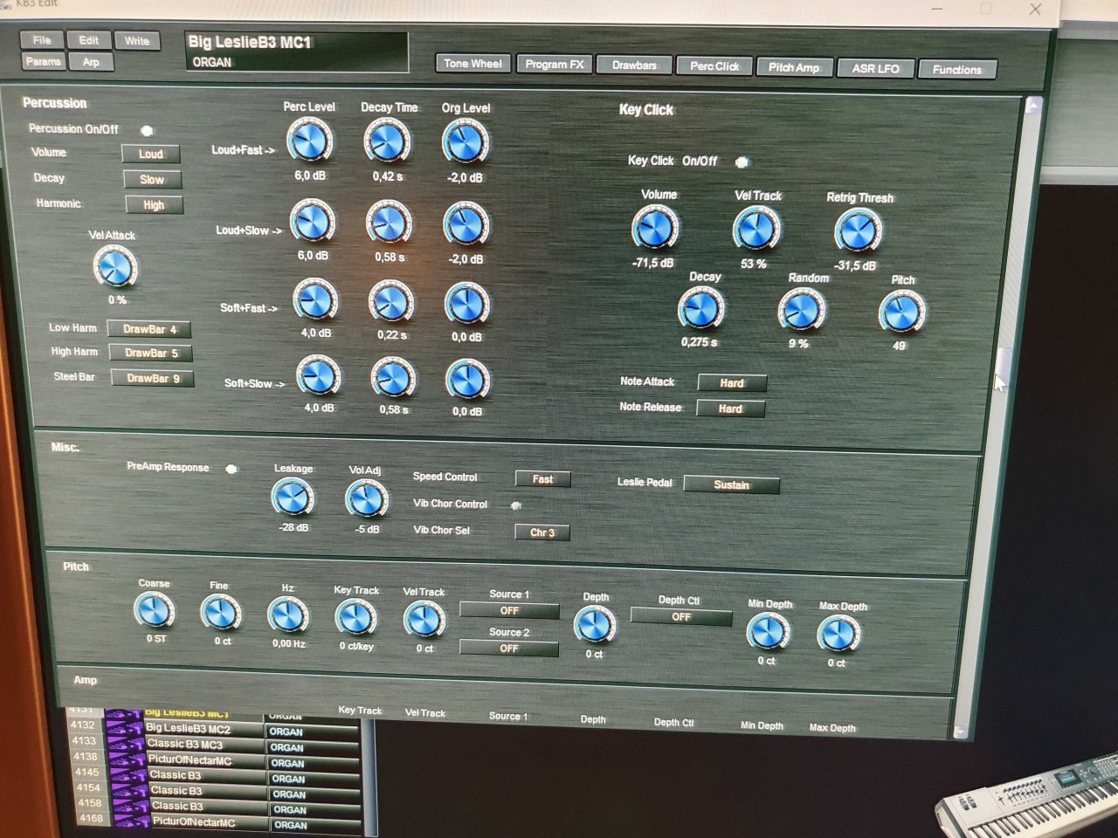Click the Pitch Min Depth knob

pyautogui.click(x=768, y=632)
